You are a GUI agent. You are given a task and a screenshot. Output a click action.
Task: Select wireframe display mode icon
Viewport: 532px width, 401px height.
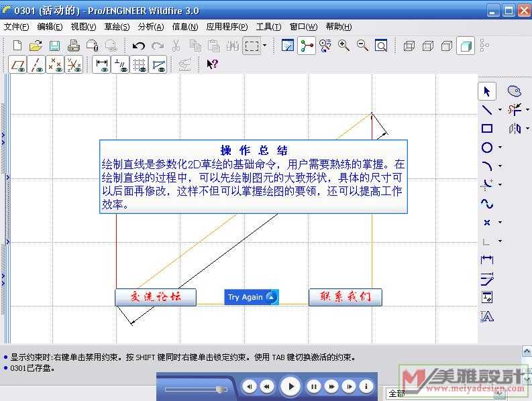tap(409, 46)
